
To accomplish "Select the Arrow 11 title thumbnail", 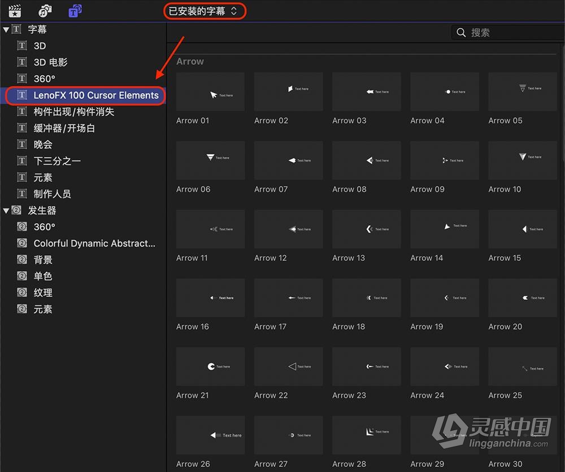I will pos(210,229).
